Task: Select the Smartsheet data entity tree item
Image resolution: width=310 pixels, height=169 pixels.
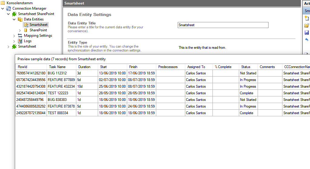Action: tap(38, 25)
